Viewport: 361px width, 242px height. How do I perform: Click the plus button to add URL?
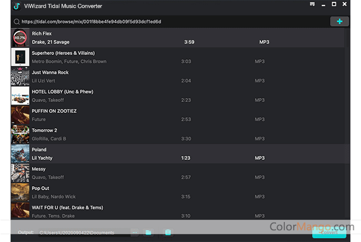[339, 21]
